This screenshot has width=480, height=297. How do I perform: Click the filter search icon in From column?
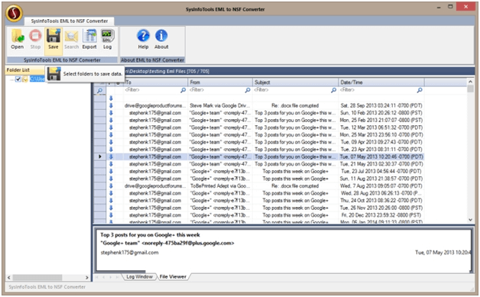tap(248, 90)
